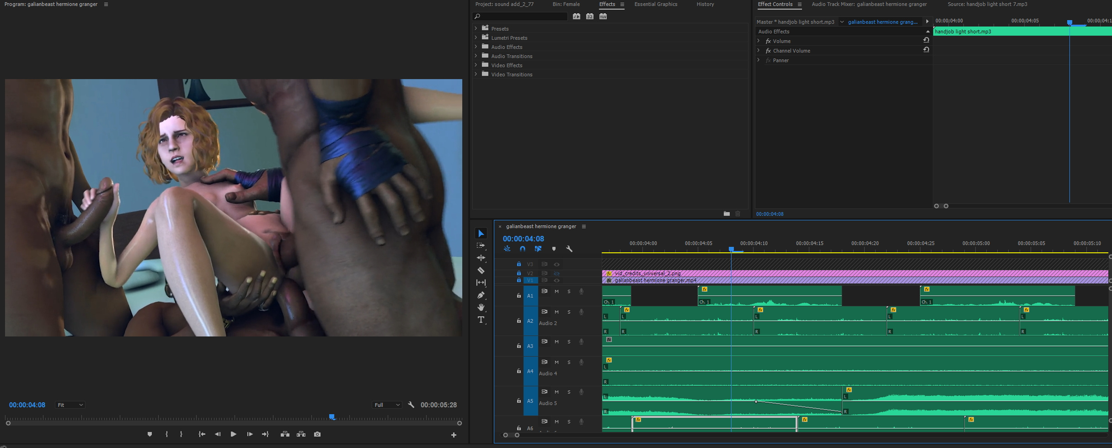Mute the Audio 2 track
The image size is (1112, 448).
pos(556,312)
